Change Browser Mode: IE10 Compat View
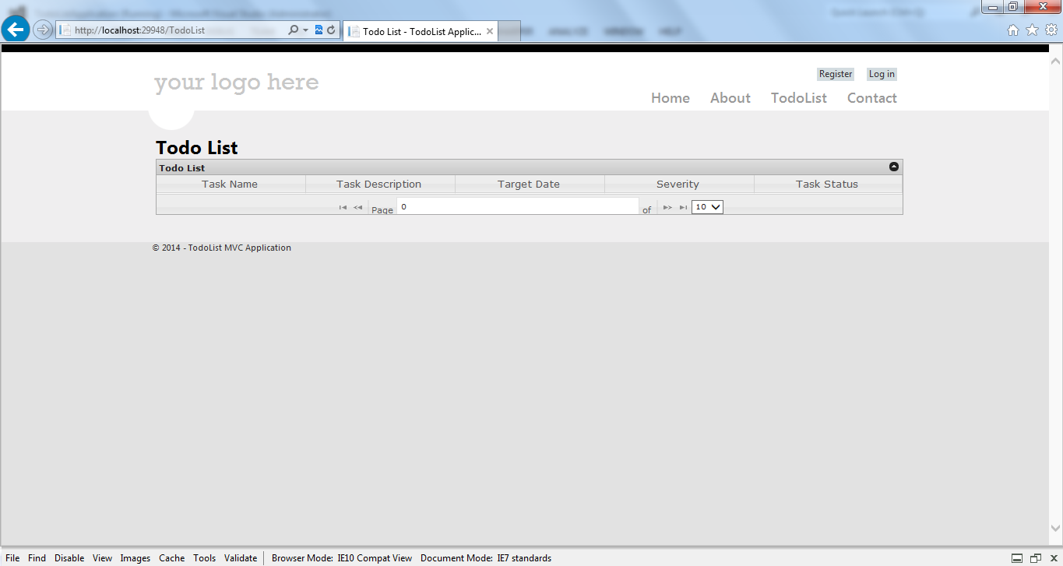Viewport: 1063px width, 566px height. pyautogui.click(x=342, y=558)
